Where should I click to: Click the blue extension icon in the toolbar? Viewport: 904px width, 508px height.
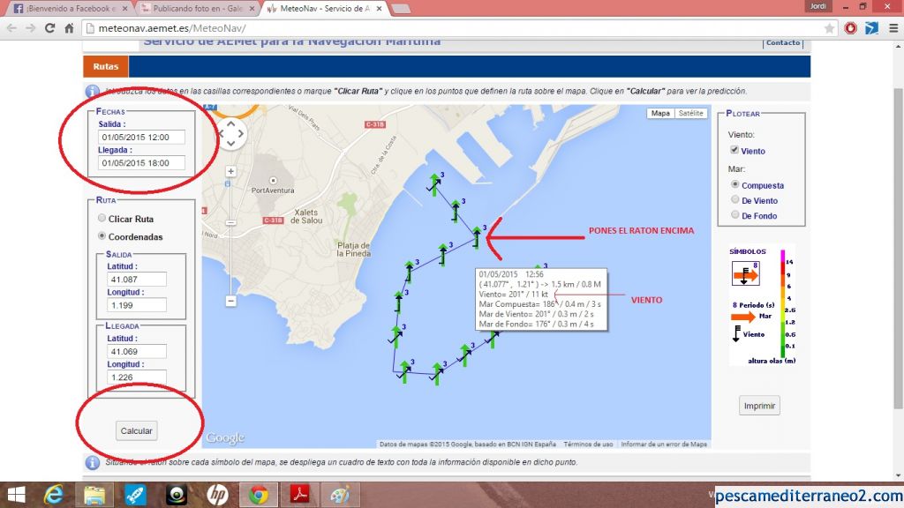(x=871, y=27)
